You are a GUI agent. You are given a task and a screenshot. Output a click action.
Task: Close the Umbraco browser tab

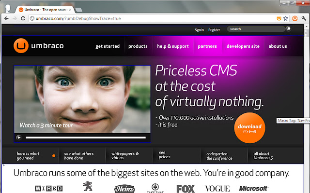pos(70,10)
